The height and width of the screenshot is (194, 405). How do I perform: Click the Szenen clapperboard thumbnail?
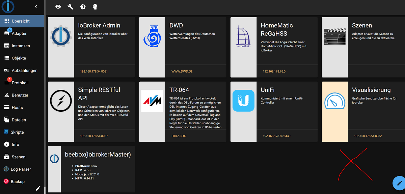pos(335,36)
